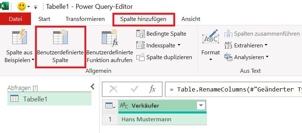Image resolution: width=302 pixels, height=133 pixels.
Task: Cancel formula with the X icon
Action: tap(114, 89)
